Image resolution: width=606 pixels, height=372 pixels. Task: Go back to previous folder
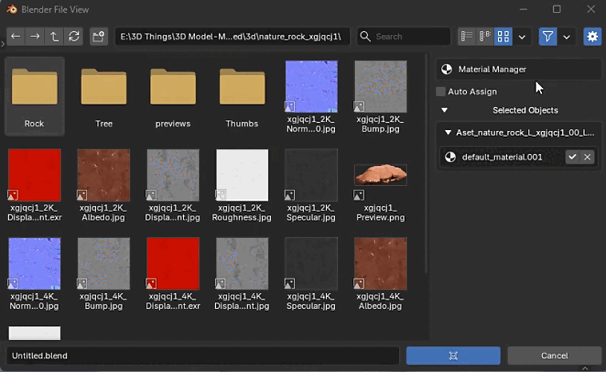pos(16,36)
